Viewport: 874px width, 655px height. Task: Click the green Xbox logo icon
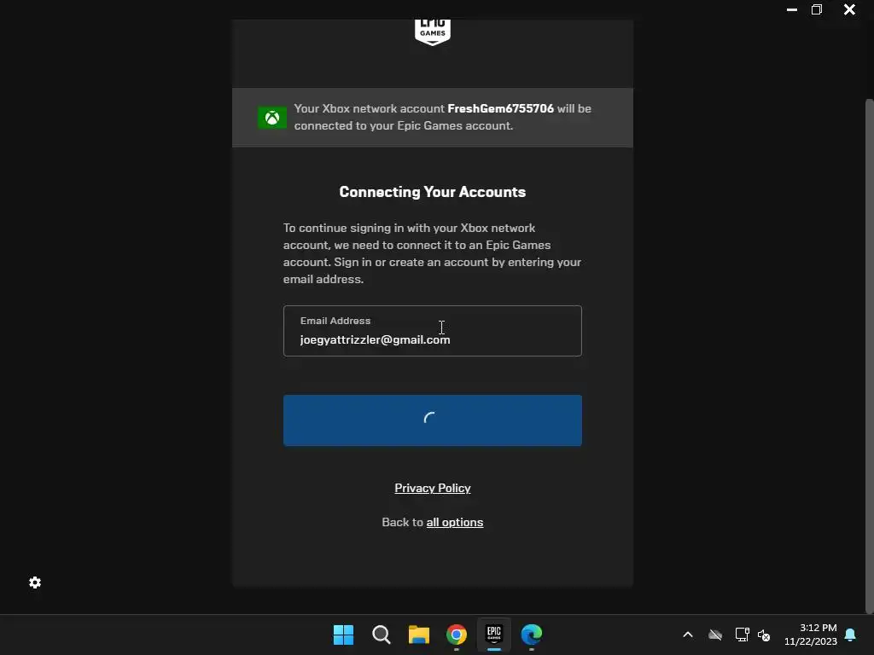click(272, 118)
